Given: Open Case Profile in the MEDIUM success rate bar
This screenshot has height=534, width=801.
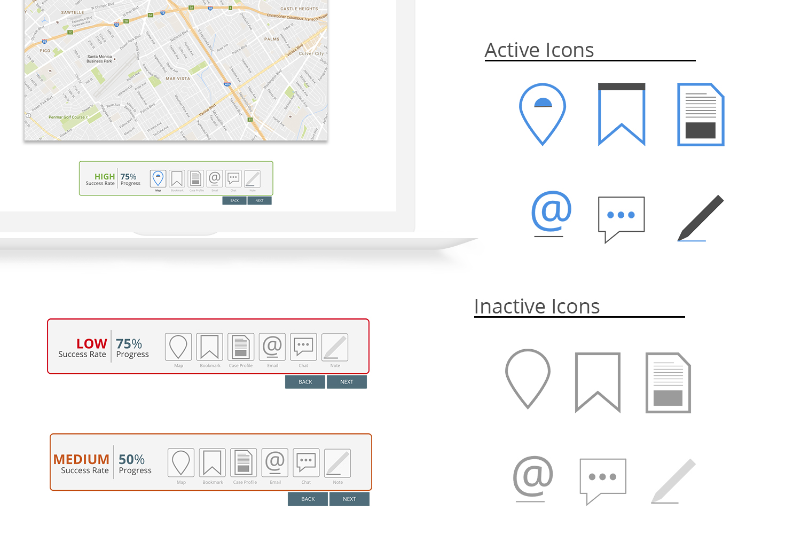Looking at the screenshot, I should pos(244,462).
